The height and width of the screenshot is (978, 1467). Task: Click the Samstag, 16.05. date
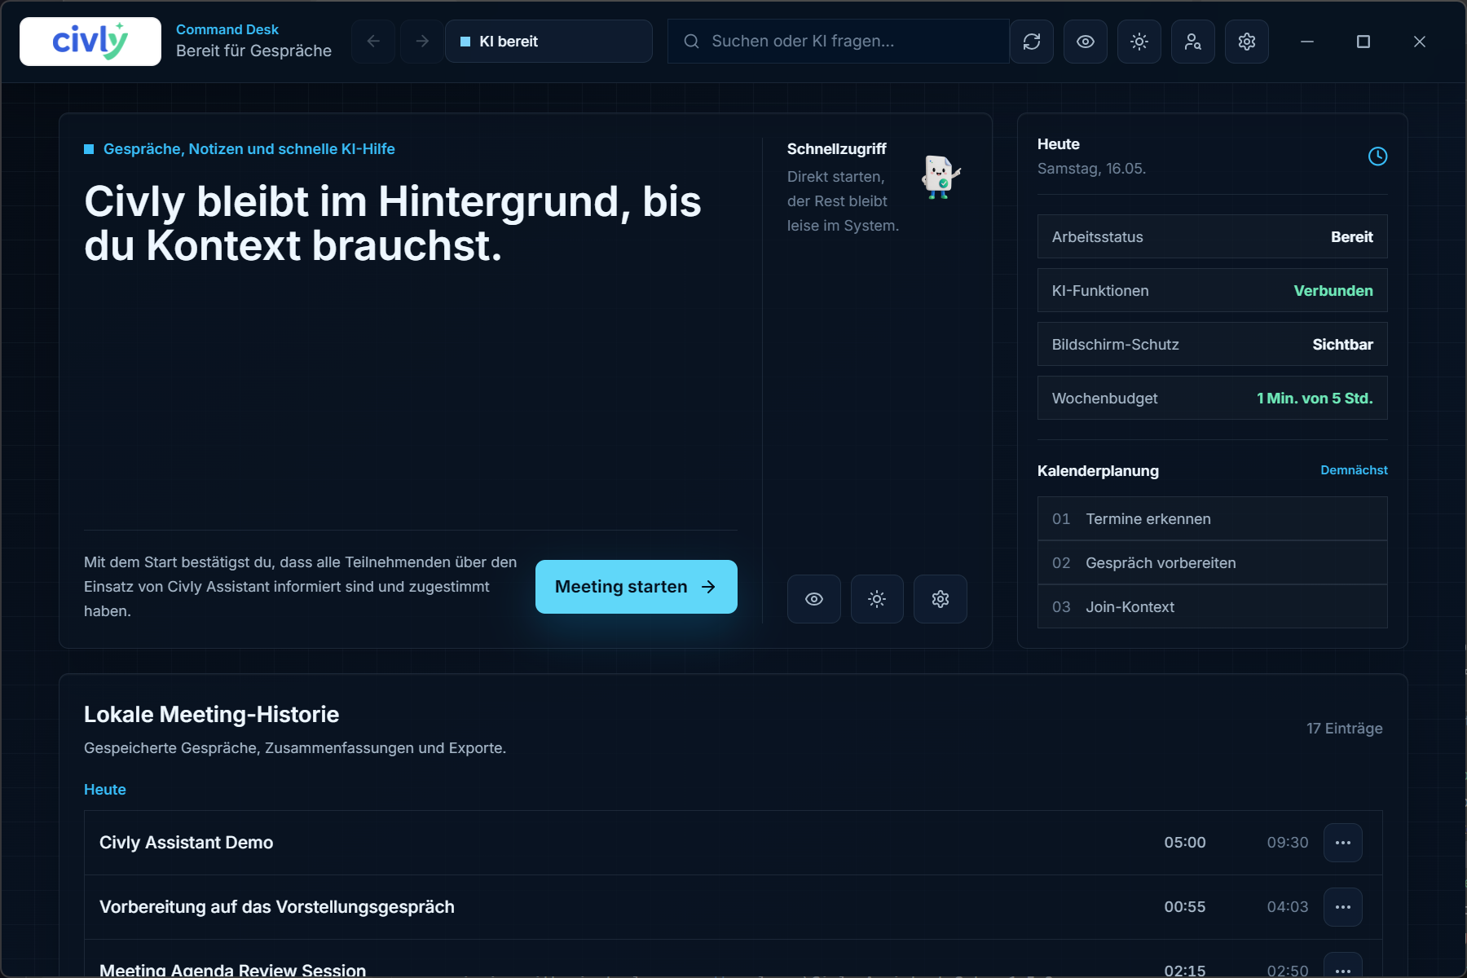pyautogui.click(x=1091, y=169)
